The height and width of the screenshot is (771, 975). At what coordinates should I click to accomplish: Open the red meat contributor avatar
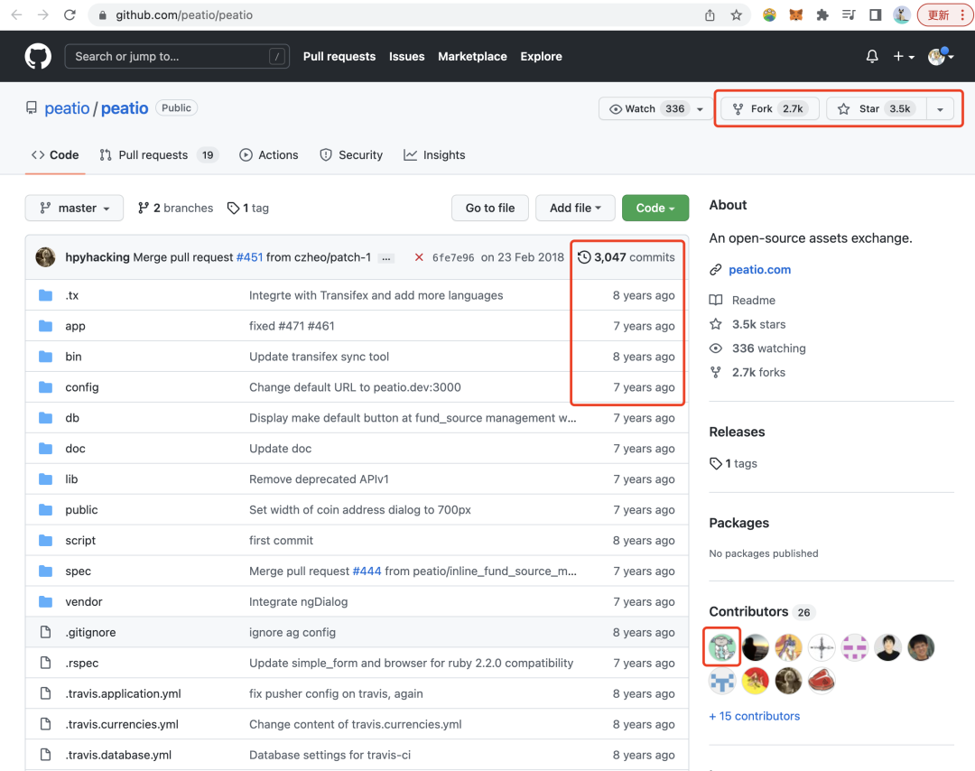tap(822, 681)
